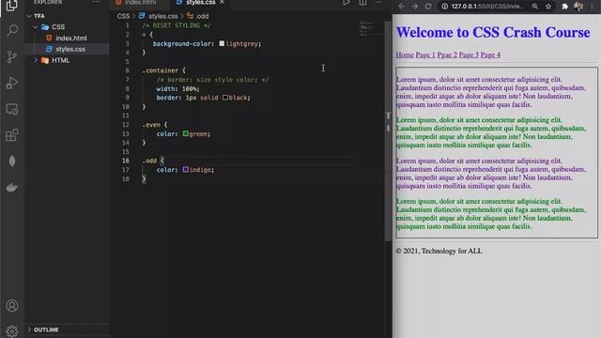Click the editor vertical scrollbar
601x338 pixels.
click(388, 131)
